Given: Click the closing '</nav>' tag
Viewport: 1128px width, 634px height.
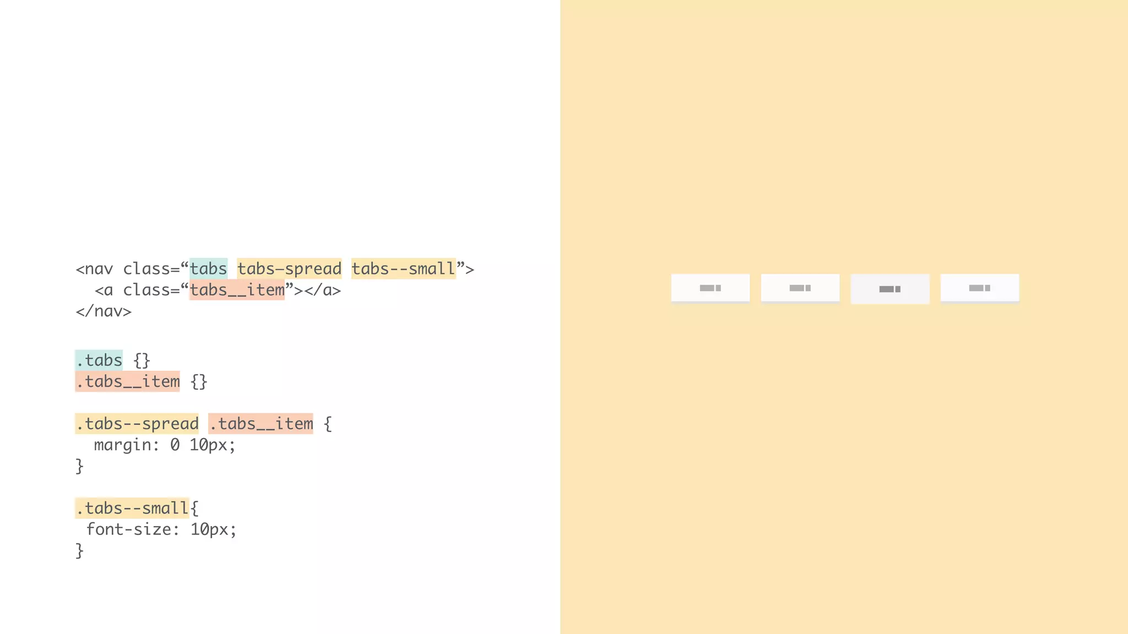Looking at the screenshot, I should pyautogui.click(x=104, y=311).
